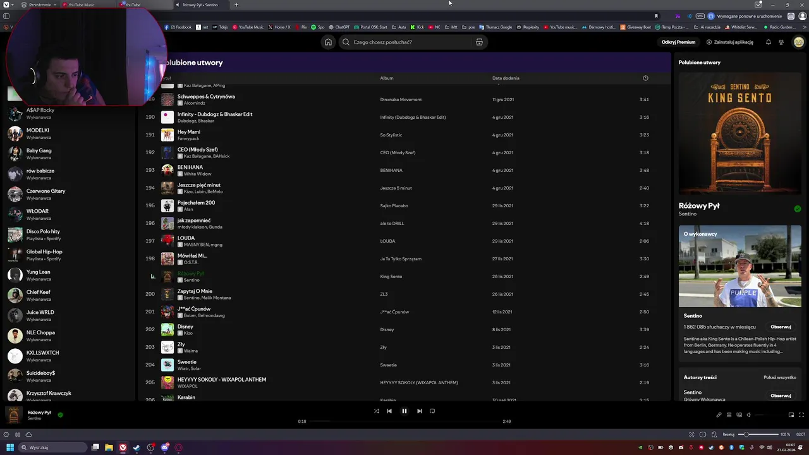
Task: Click Windows taskbar Wyszukaj search box
Action: [52, 447]
